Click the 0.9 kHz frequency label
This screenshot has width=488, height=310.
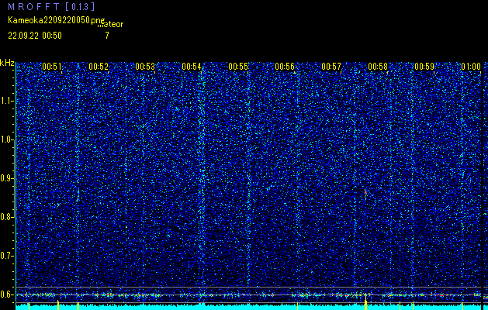pos(6,178)
